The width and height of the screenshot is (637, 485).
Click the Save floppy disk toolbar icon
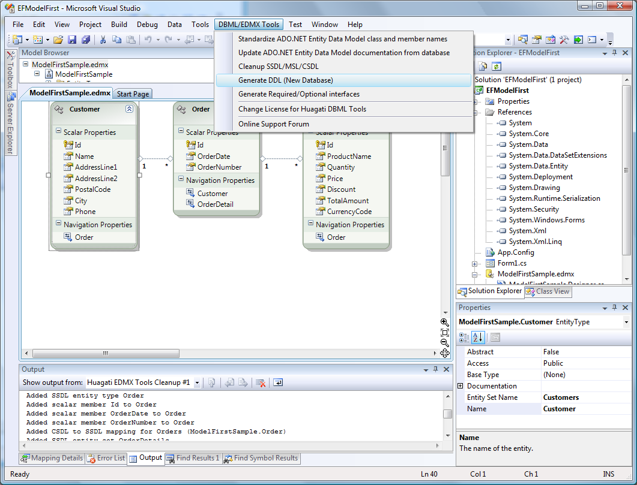tap(72, 40)
